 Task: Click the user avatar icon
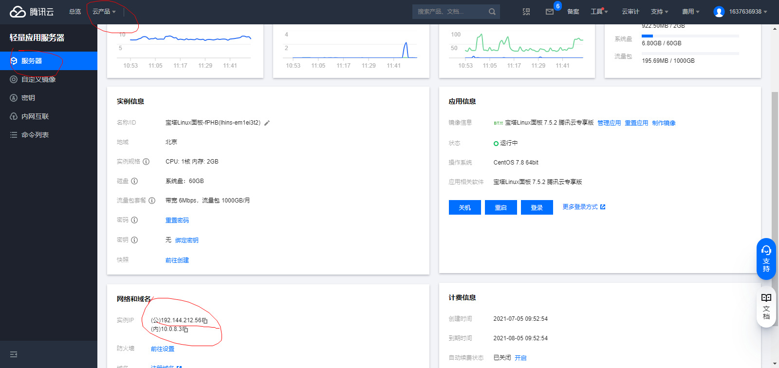tap(719, 12)
